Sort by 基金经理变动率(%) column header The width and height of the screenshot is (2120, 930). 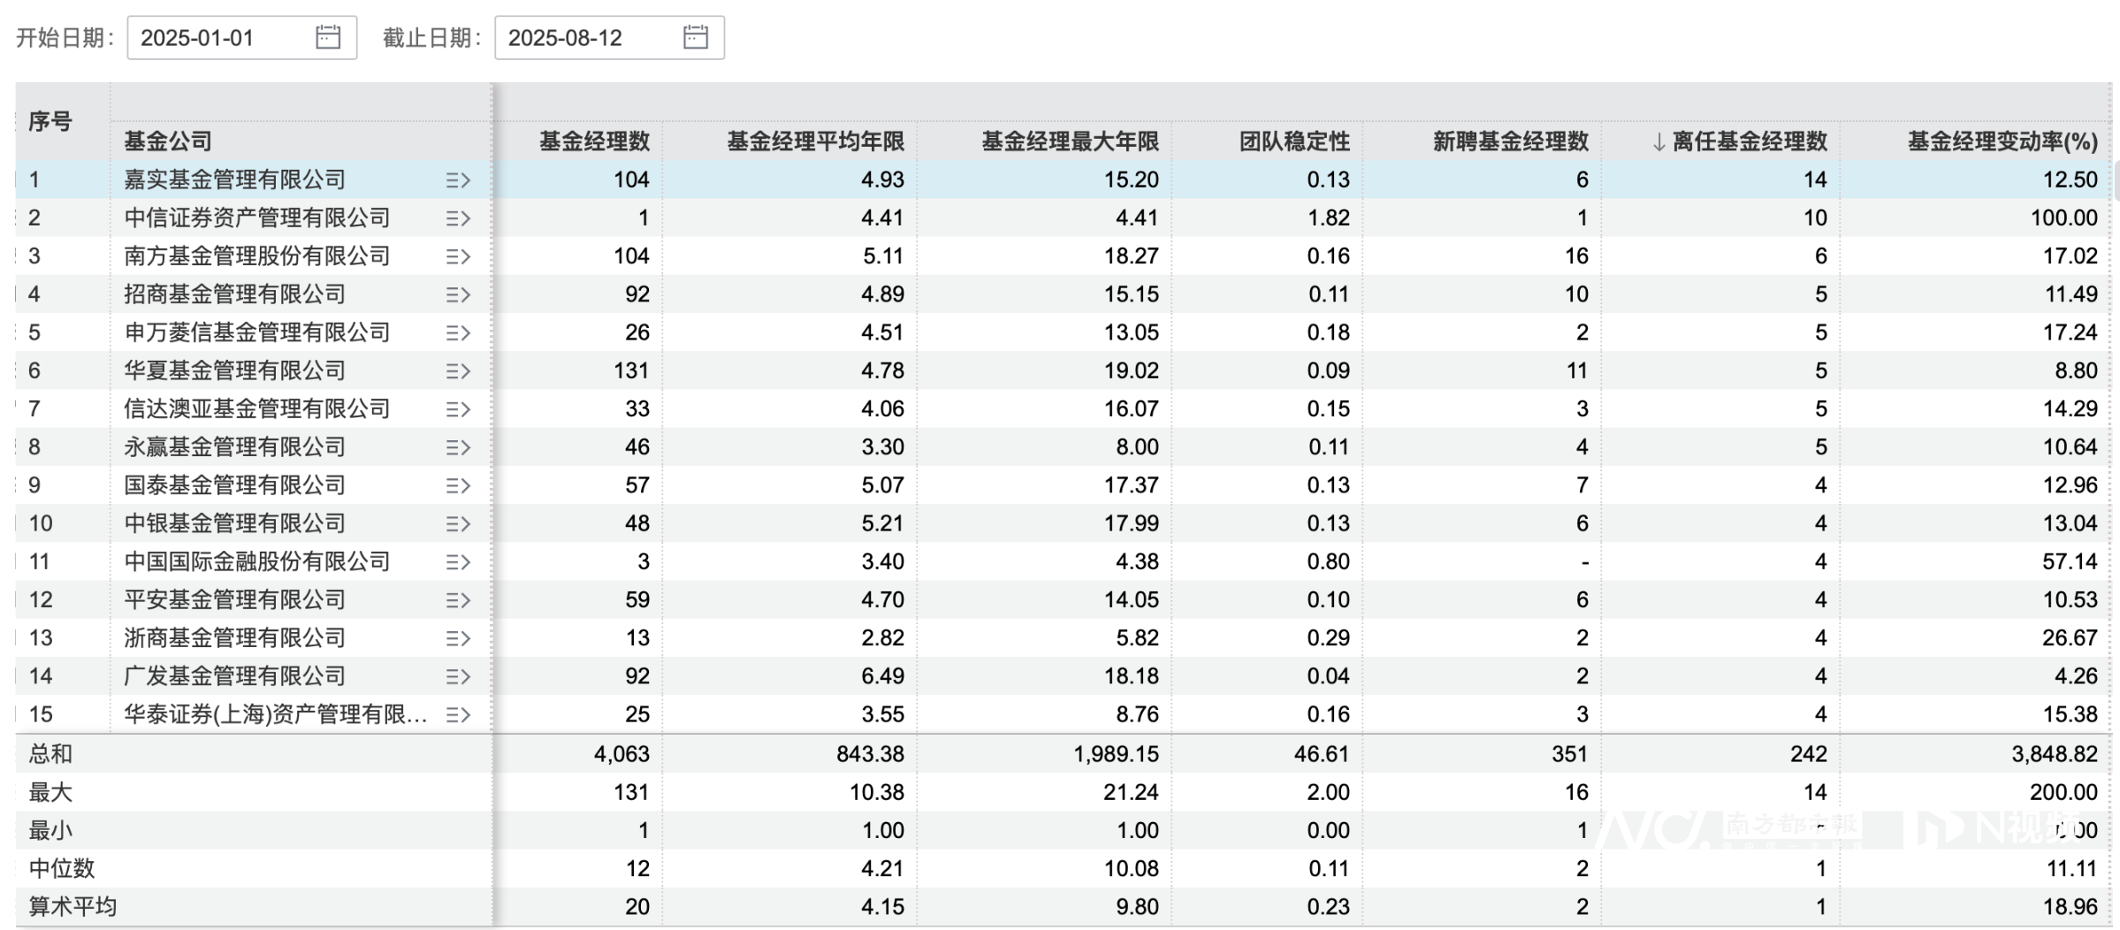tap(2002, 141)
